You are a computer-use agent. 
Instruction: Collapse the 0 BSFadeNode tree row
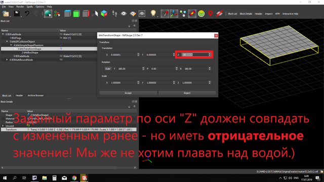(3, 34)
